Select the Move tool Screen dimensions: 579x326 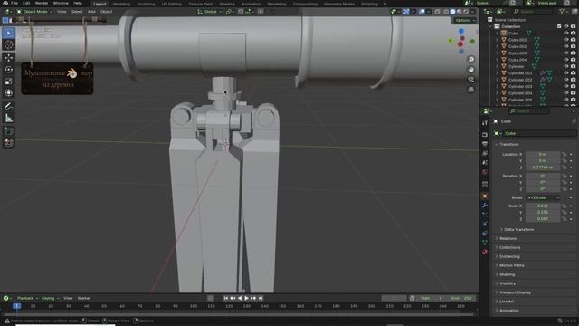click(x=9, y=58)
